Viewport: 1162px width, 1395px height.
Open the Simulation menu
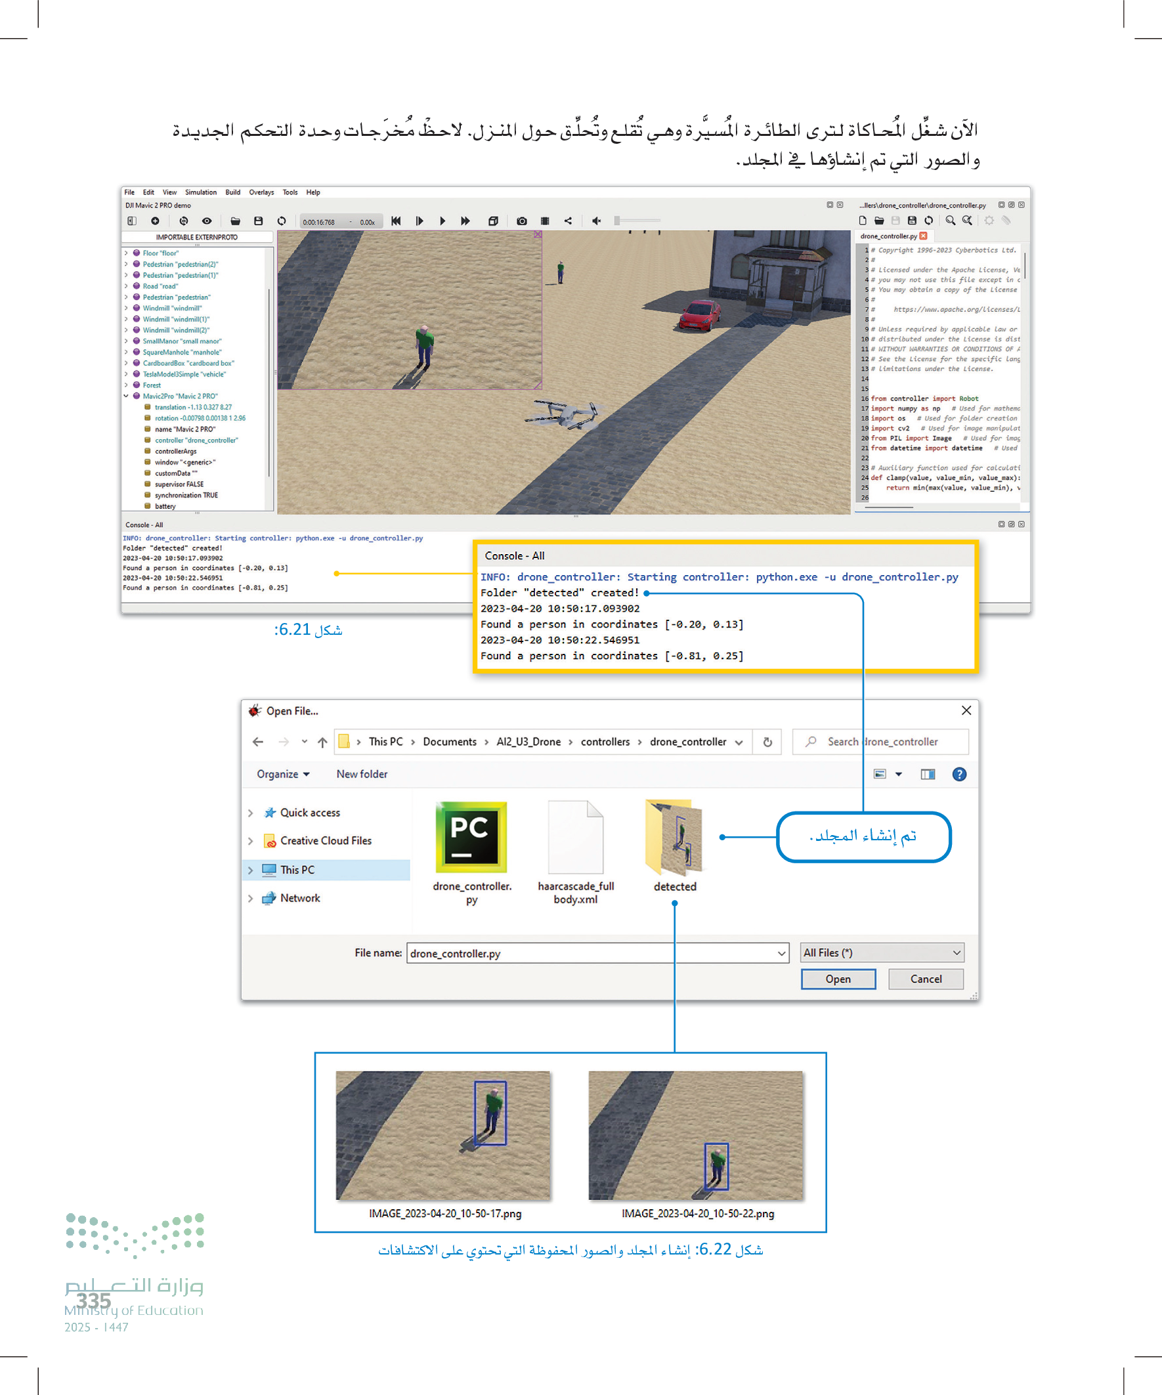201,192
